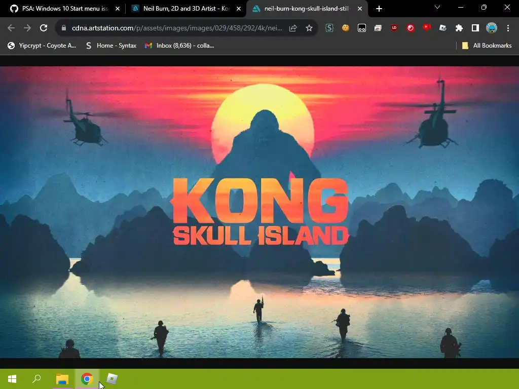
Task: Reload the current page
Action: [44, 28]
